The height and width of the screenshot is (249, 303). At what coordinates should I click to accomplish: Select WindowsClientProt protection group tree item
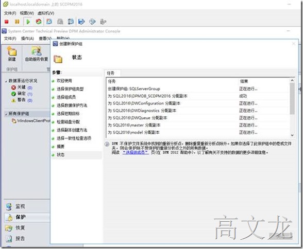coord(31,121)
